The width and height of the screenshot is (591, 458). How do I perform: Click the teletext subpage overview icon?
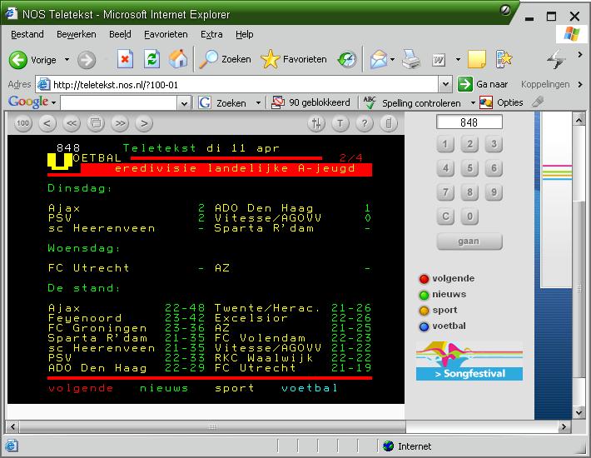click(x=96, y=123)
